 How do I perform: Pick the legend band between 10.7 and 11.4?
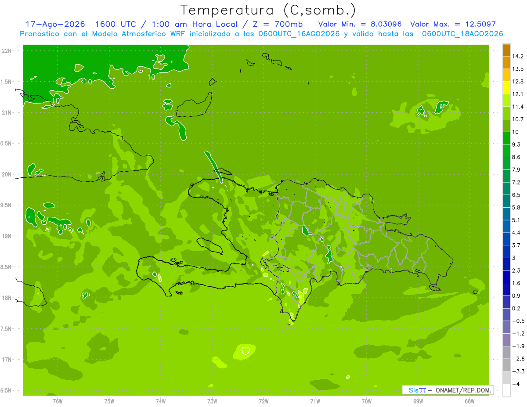[x=506, y=113]
